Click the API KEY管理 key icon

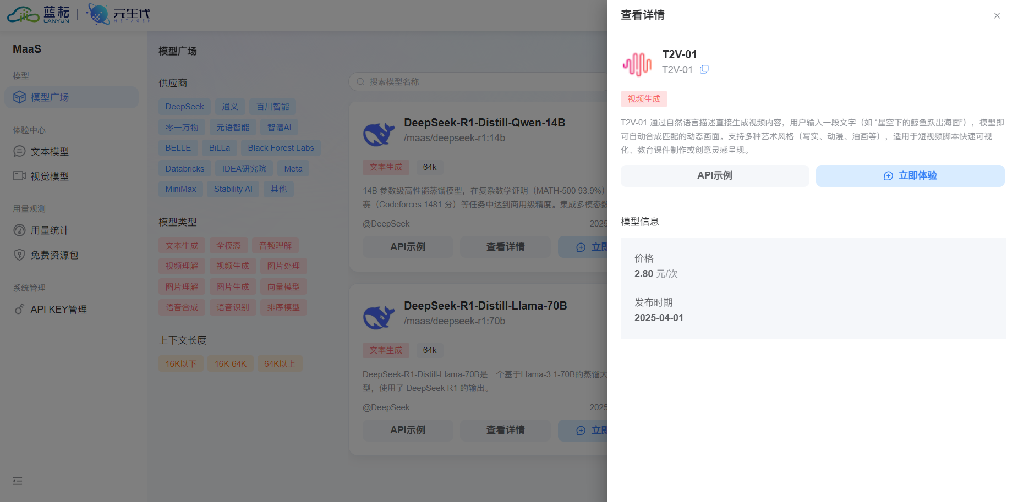click(x=19, y=309)
